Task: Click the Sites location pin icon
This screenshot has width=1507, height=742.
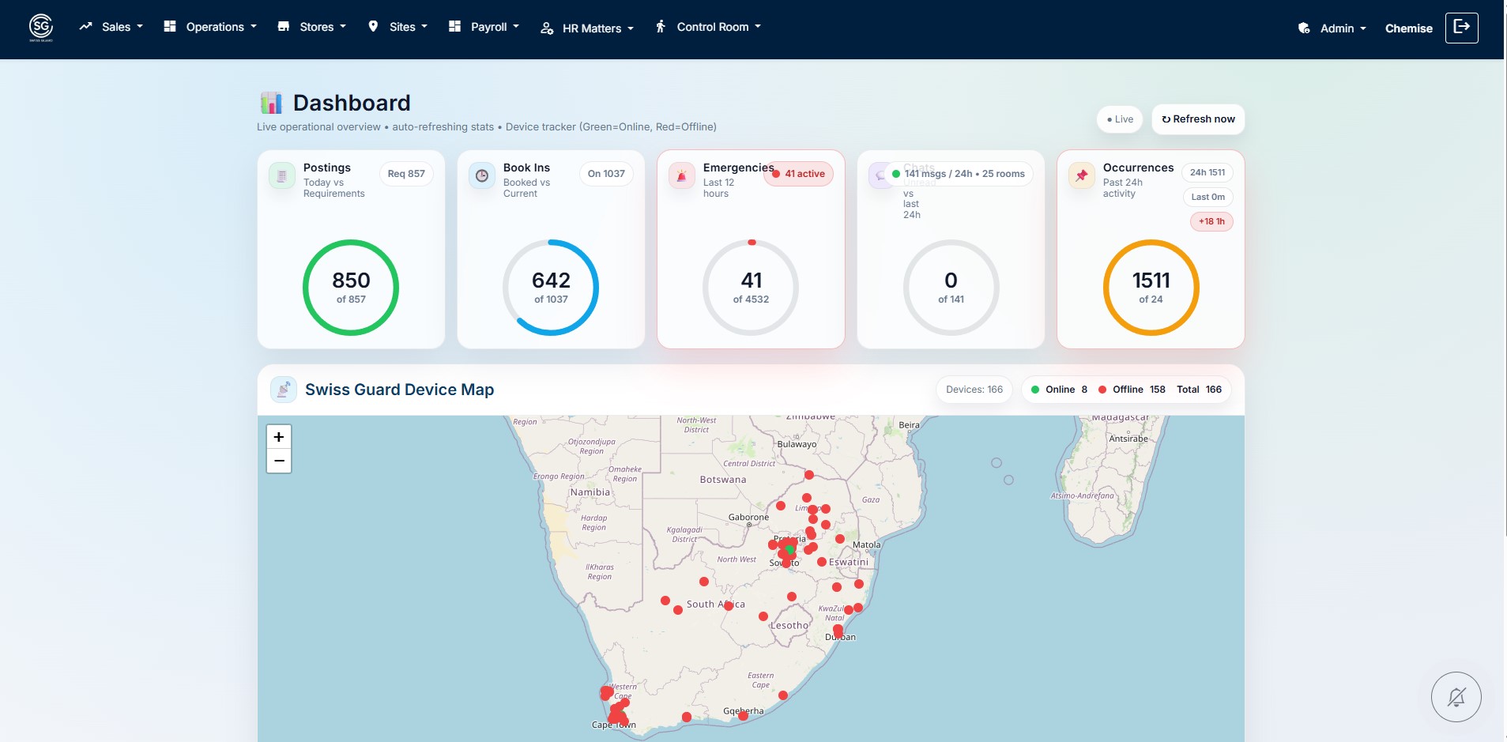Action: [374, 26]
